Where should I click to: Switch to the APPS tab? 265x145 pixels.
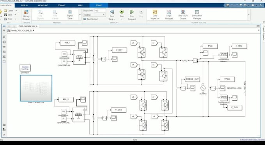click(x=80, y=5)
